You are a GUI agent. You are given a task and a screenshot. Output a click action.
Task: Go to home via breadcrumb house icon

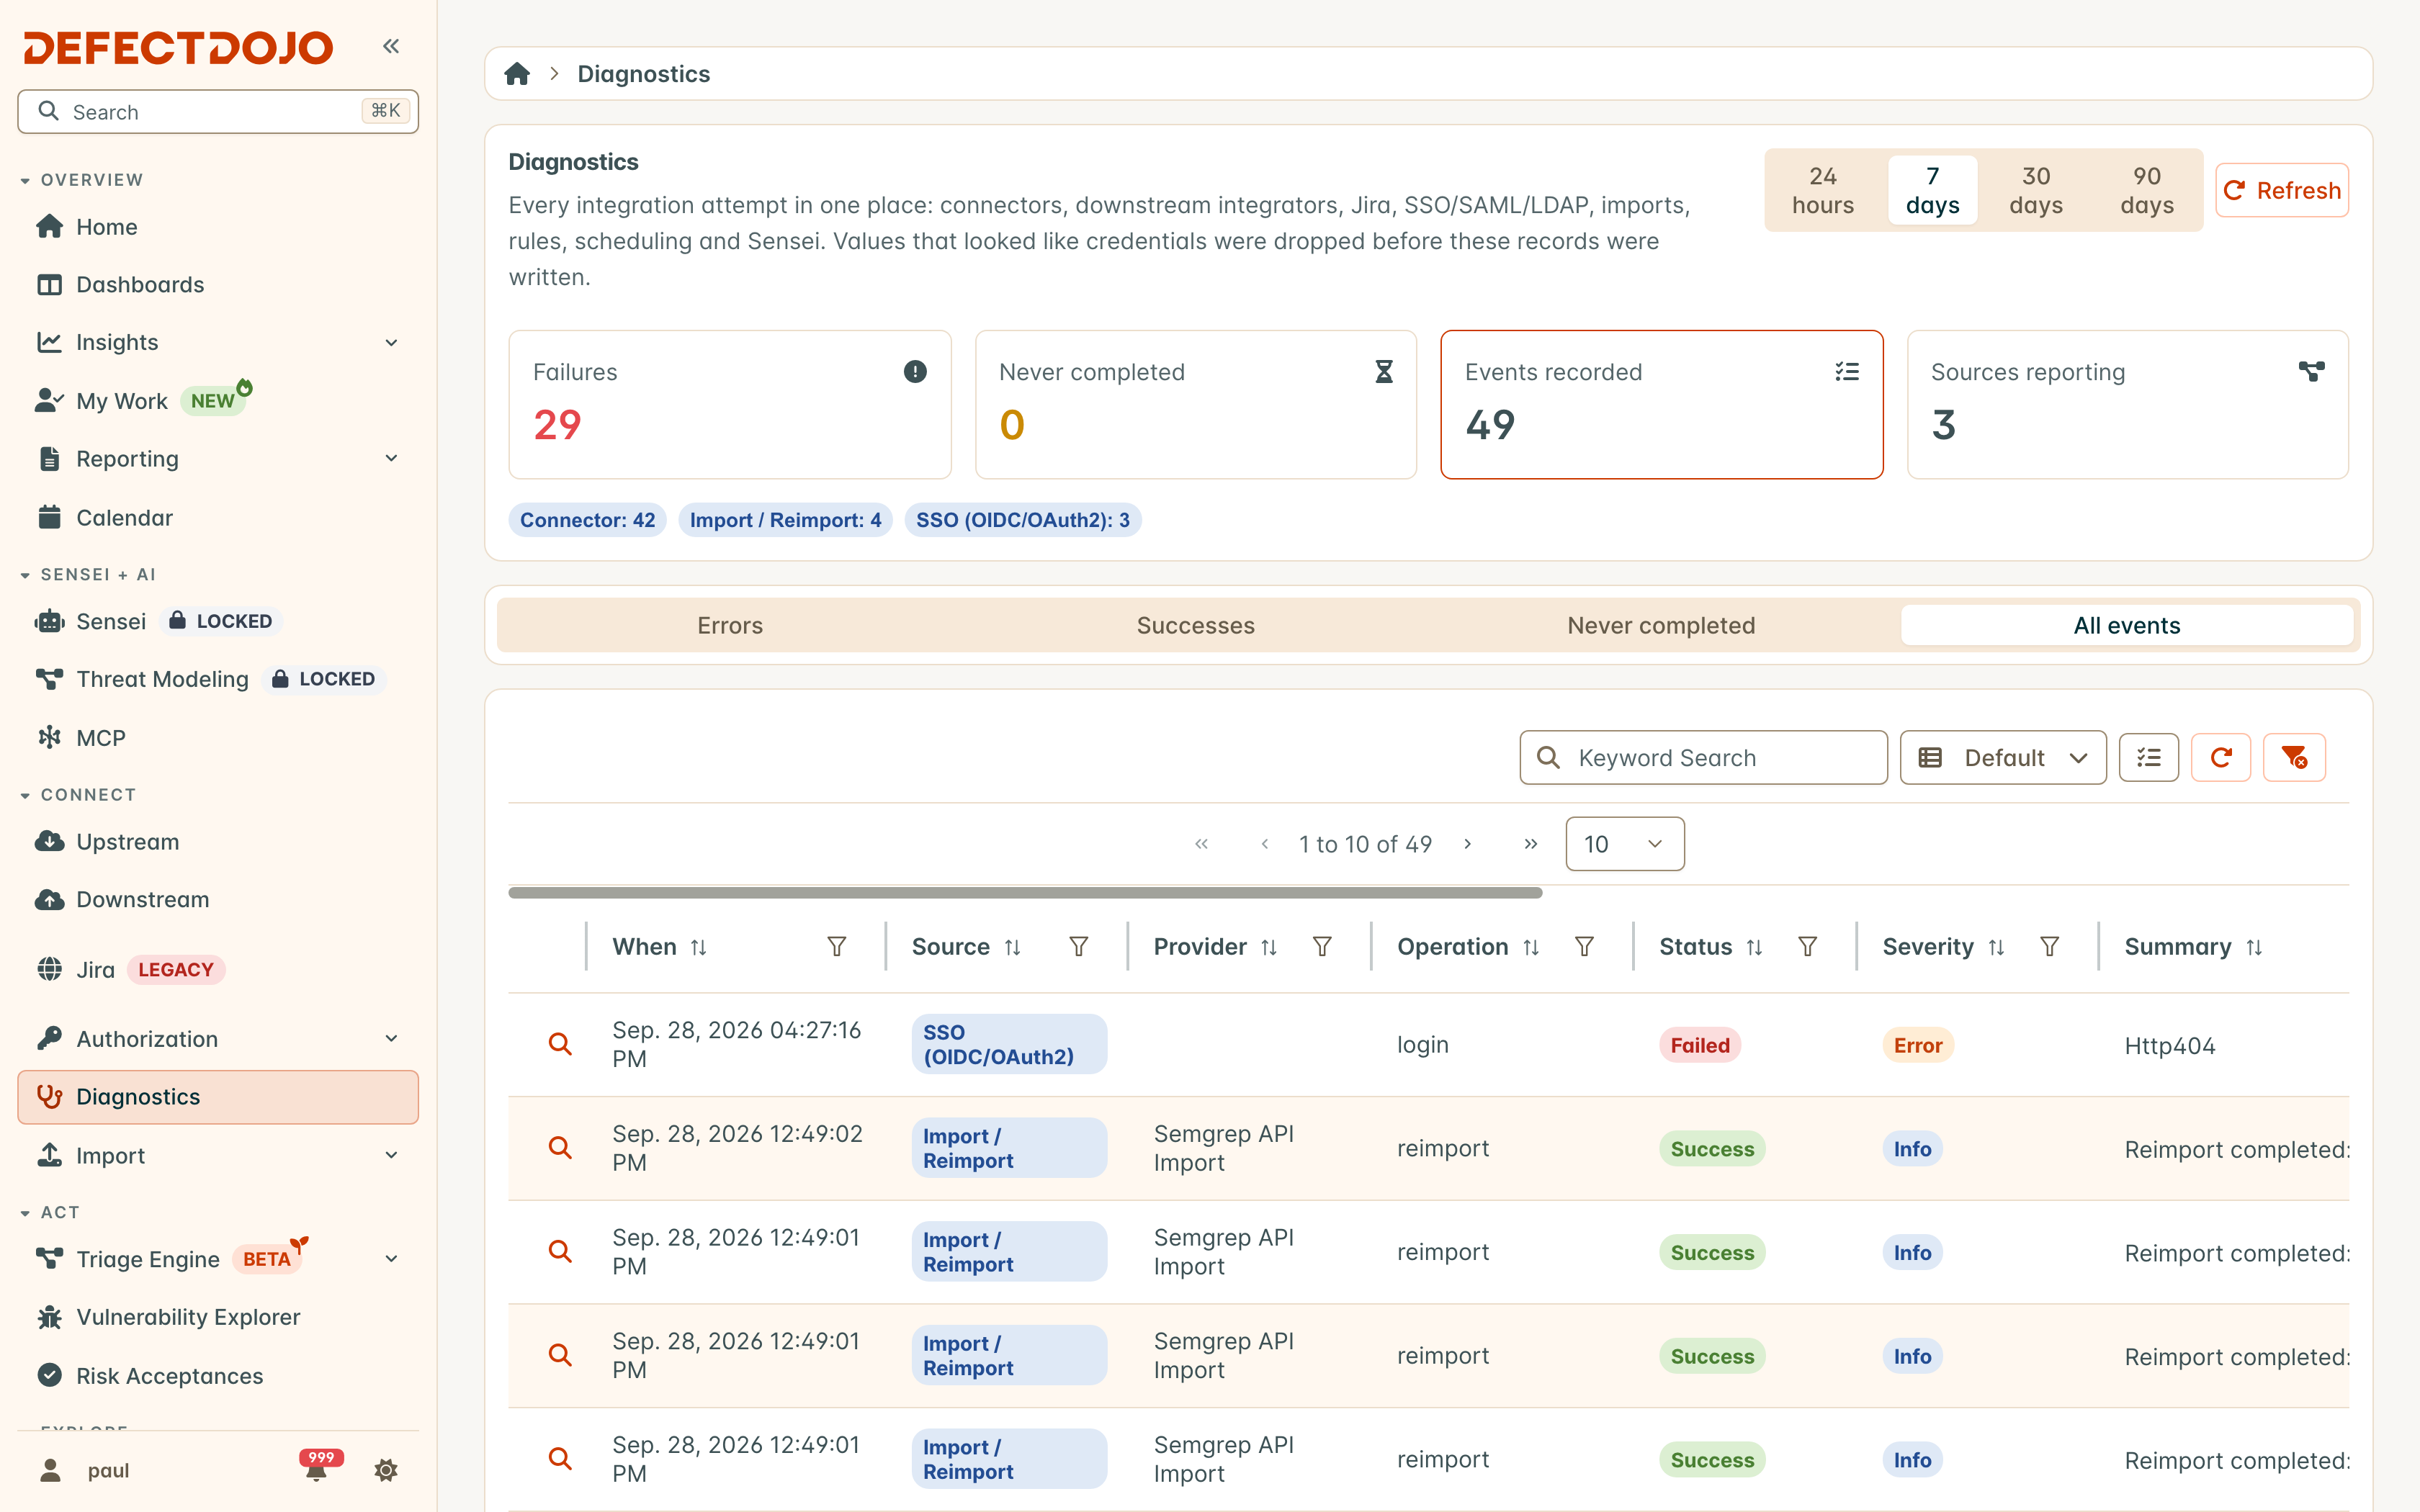(517, 74)
